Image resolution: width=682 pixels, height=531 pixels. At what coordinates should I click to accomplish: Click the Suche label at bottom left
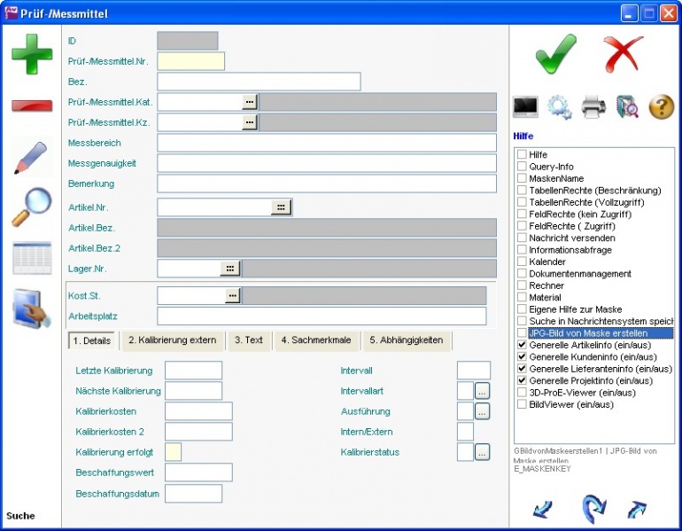tap(20, 516)
